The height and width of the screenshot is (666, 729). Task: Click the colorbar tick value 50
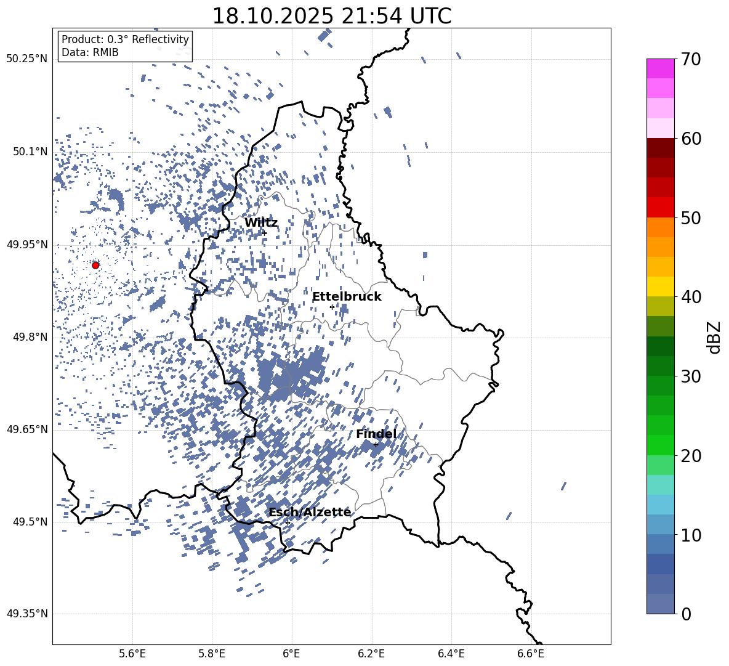691,217
